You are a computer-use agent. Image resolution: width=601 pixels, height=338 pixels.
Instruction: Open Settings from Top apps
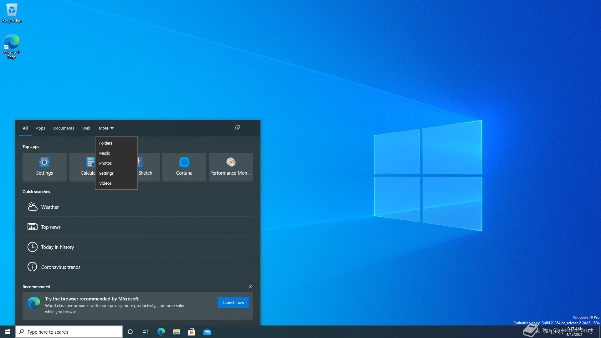44,167
